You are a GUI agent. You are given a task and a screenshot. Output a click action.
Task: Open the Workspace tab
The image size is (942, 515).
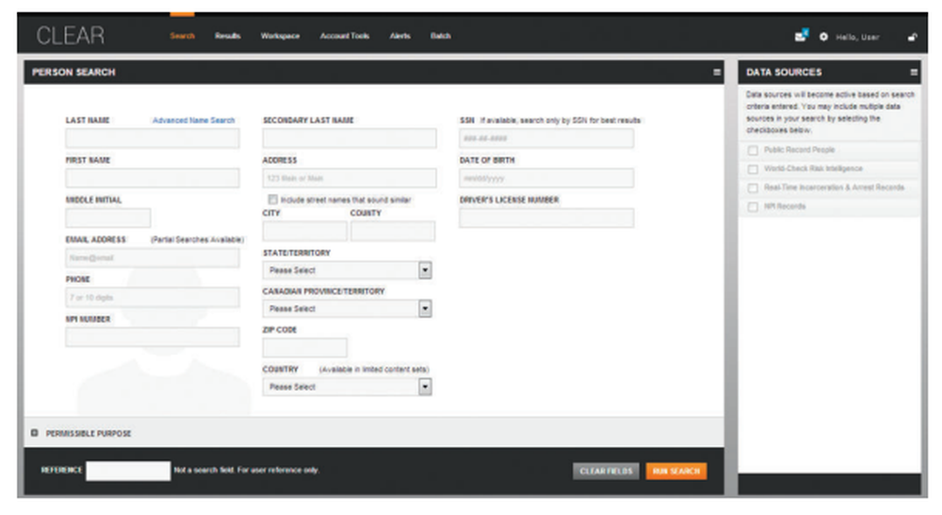(x=280, y=36)
